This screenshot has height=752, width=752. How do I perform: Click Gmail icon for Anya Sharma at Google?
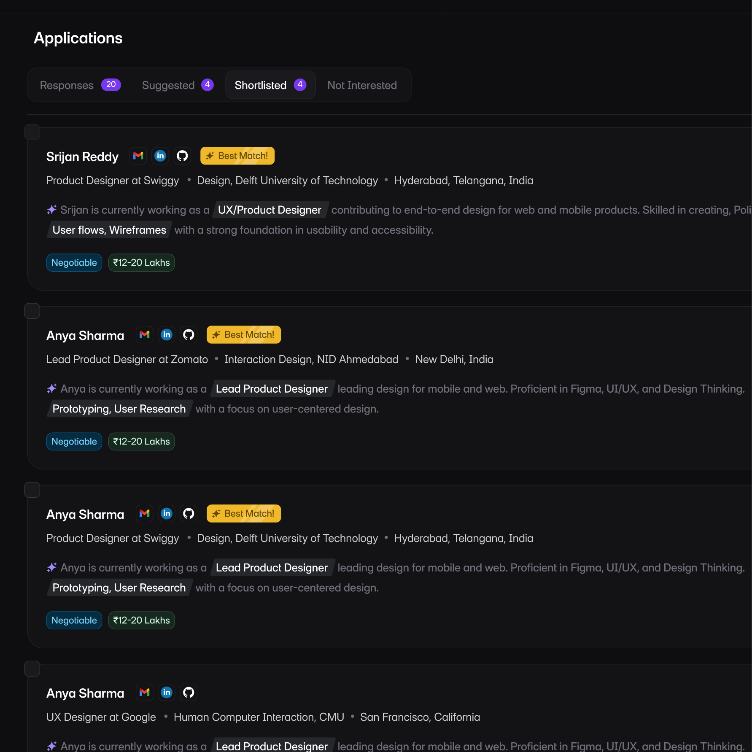point(144,692)
